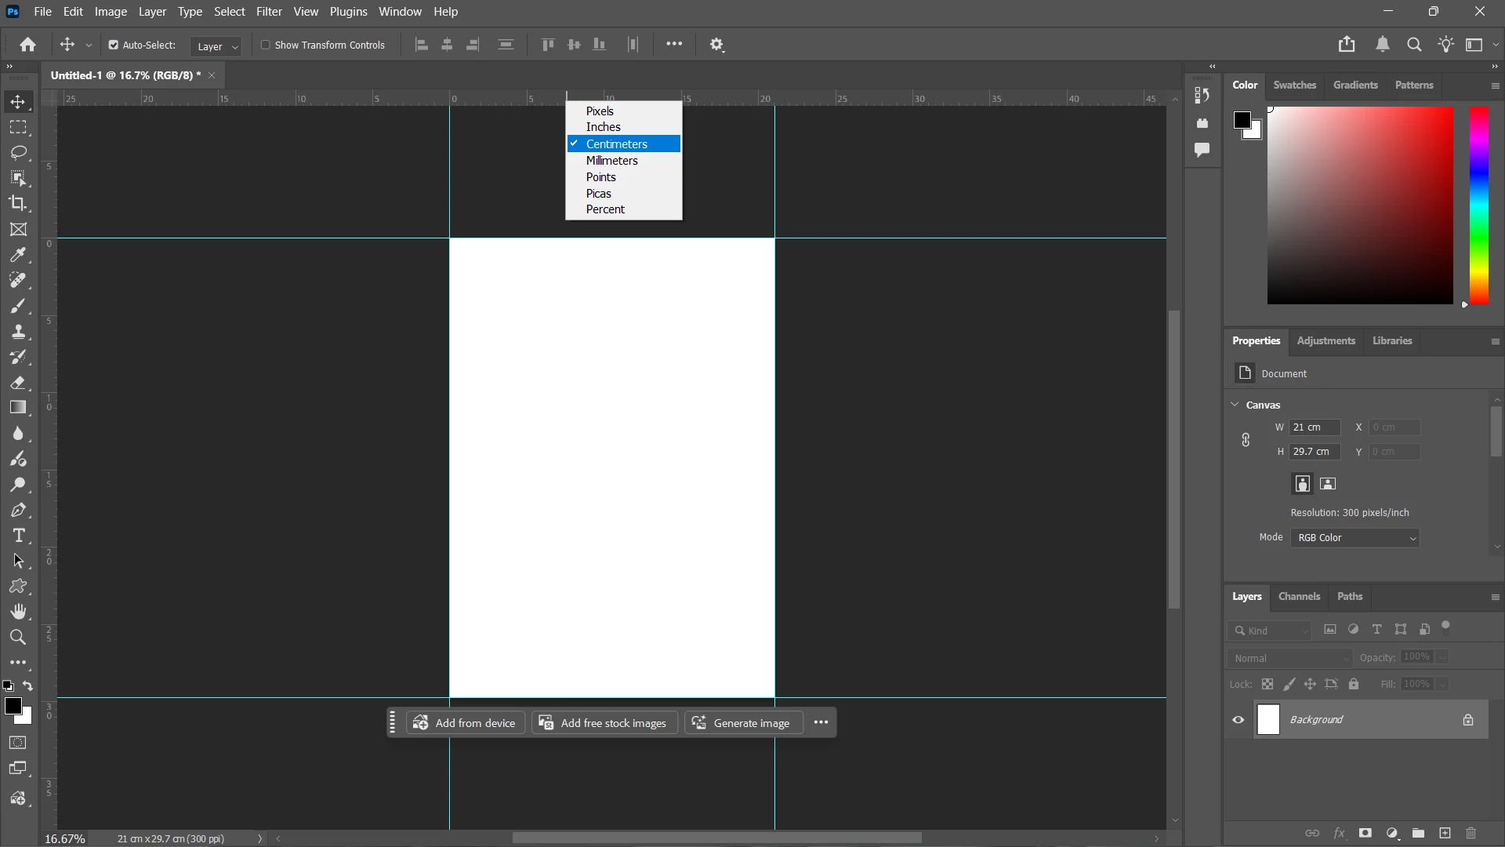Create a new layer icon
1505x847 pixels.
pyautogui.click(x=1445, y=833)
